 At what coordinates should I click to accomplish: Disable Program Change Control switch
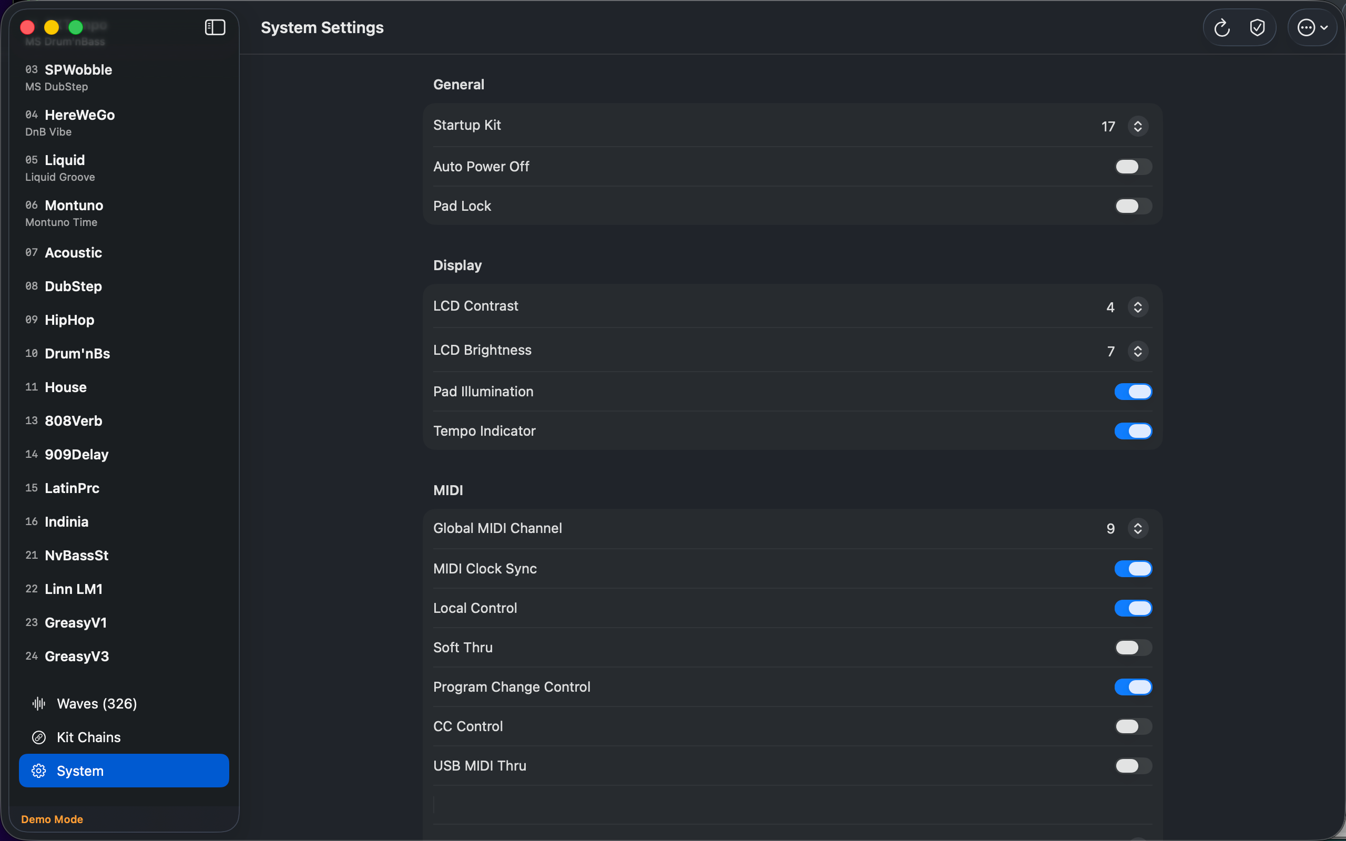[1133, 687]
